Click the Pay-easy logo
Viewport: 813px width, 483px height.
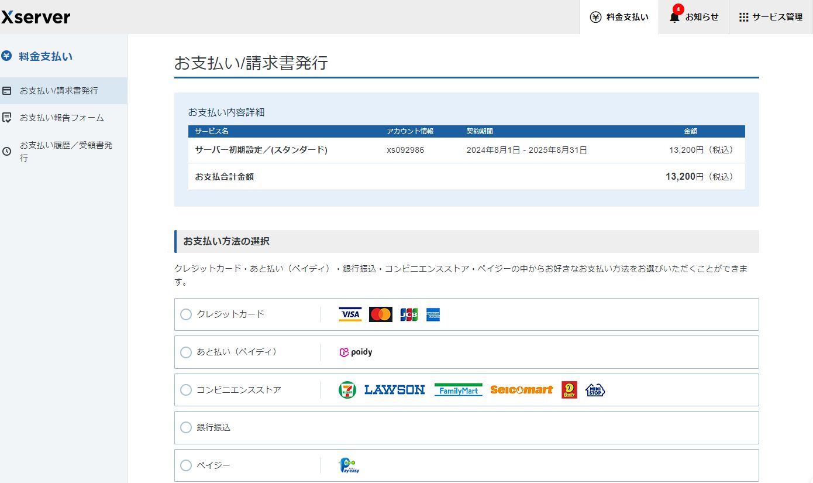click(349, 465)
